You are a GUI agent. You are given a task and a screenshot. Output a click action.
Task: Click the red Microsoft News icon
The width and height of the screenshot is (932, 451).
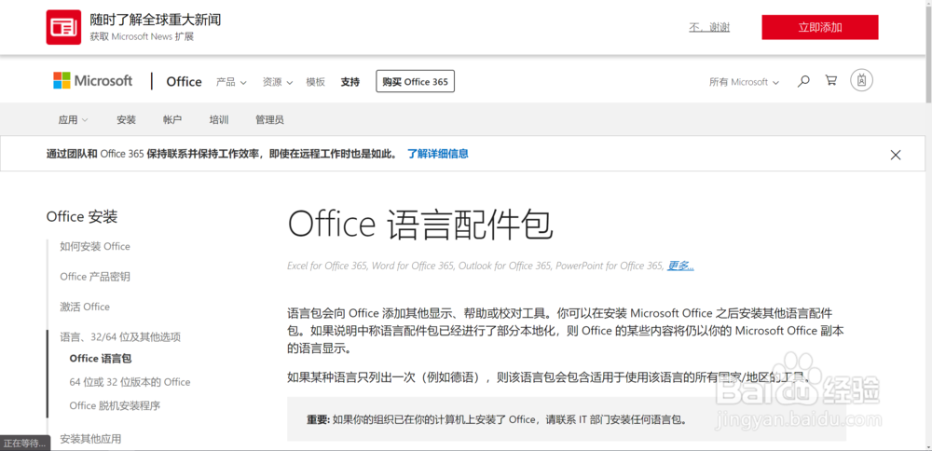pyautogui.click(x=63, y=27)
